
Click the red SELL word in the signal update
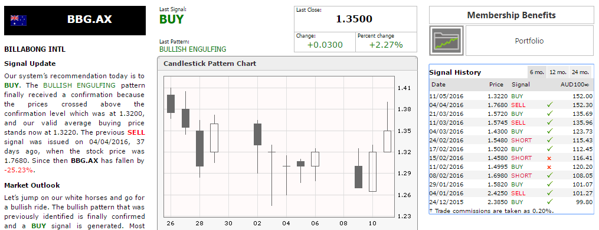[136, 132]
